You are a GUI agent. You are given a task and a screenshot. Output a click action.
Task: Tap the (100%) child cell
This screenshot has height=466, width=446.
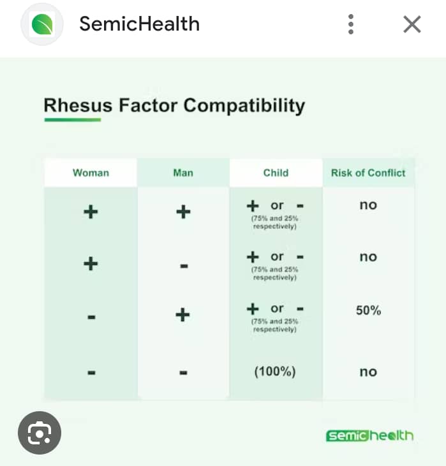(275, 372)
